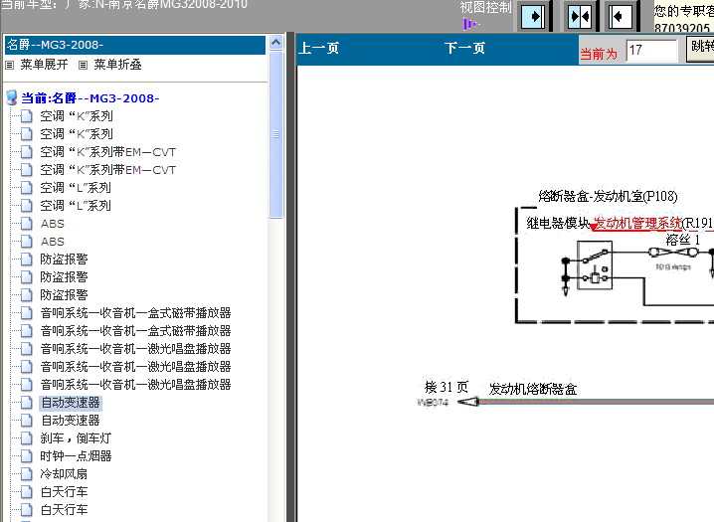Open first 音响系统—收音机—盒式磁带播放器 entry
Viewport: 714px width, 522px height.
[x=135, y=312]
